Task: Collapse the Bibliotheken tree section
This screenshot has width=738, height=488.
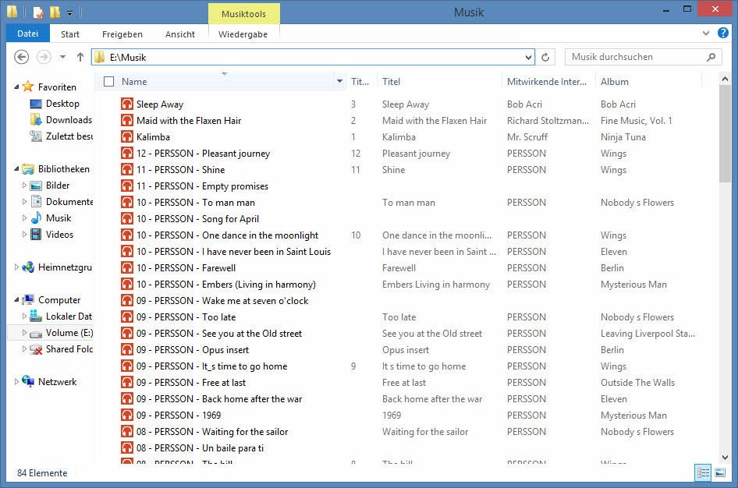Action: pos(17,169)
